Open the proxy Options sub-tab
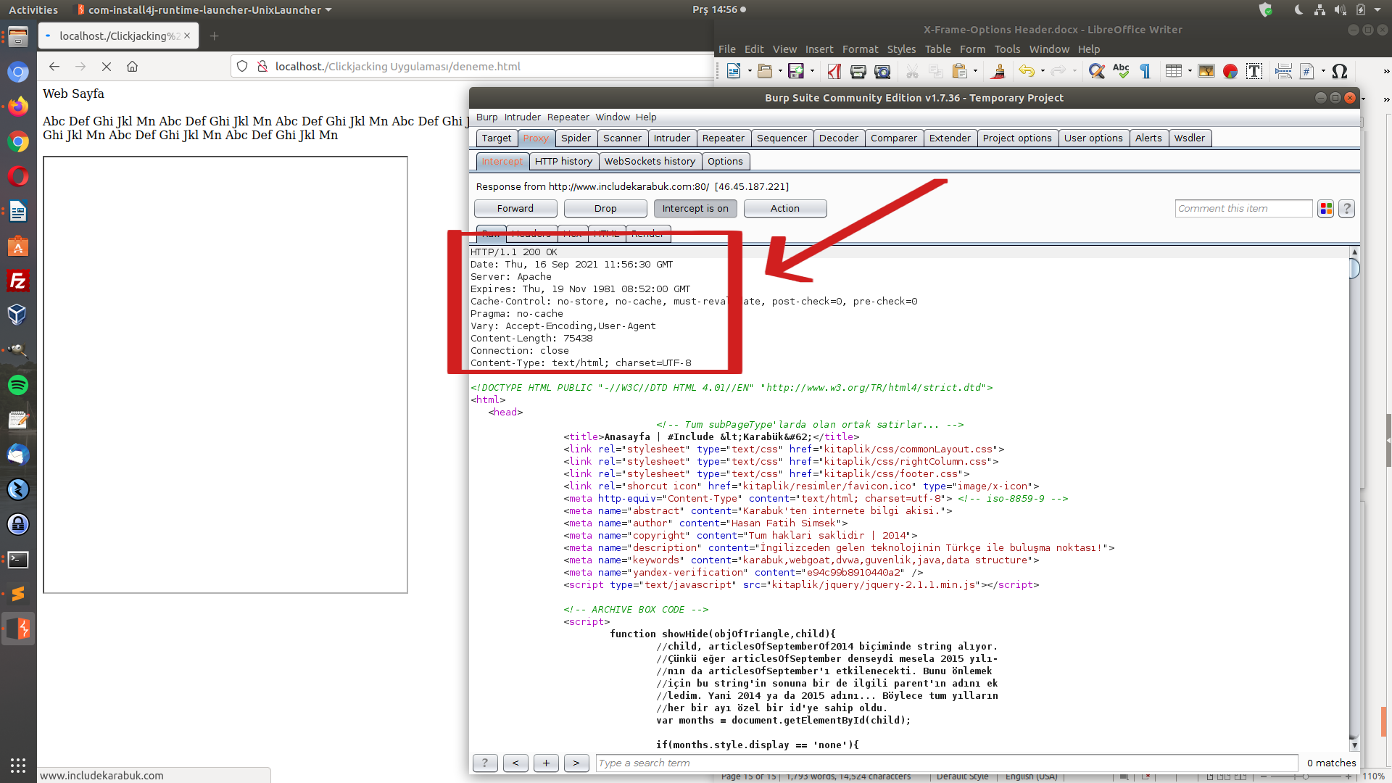Image resolution: width=1392 pixels, height=783 pixels. point(725,161)
